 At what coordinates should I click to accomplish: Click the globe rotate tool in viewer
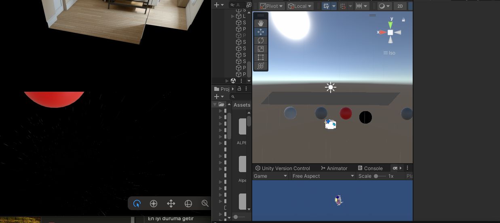coord(188,204)
